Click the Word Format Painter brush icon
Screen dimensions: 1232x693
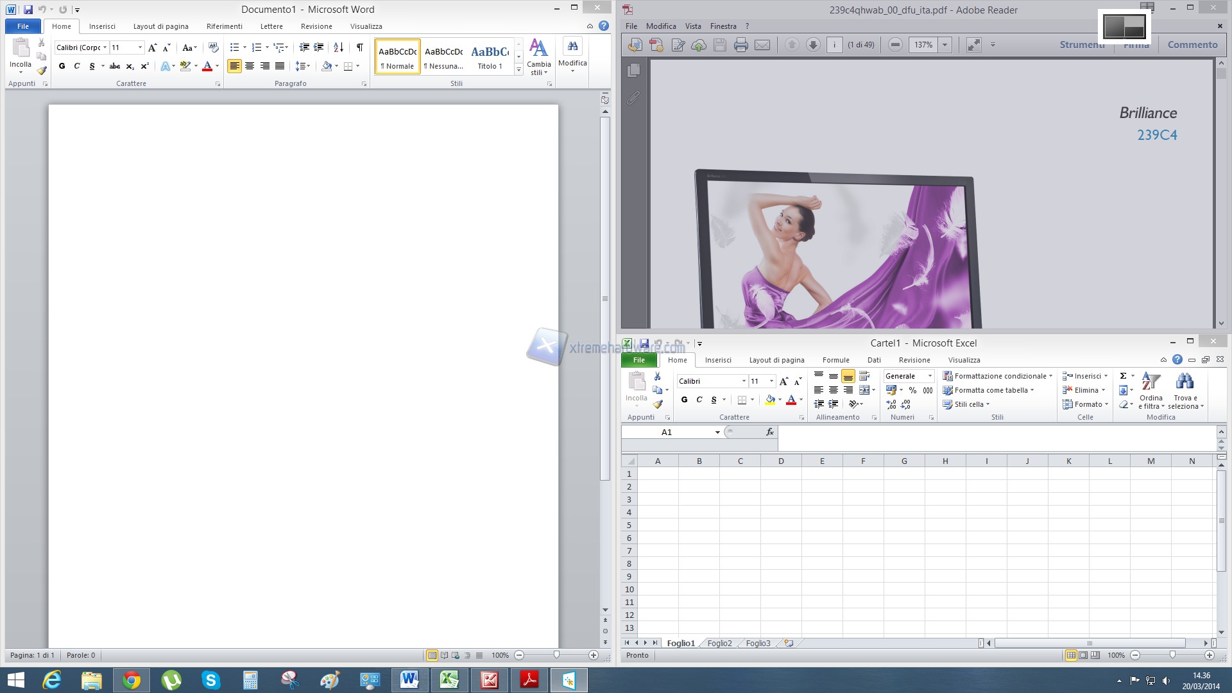(x=42, y=71)
